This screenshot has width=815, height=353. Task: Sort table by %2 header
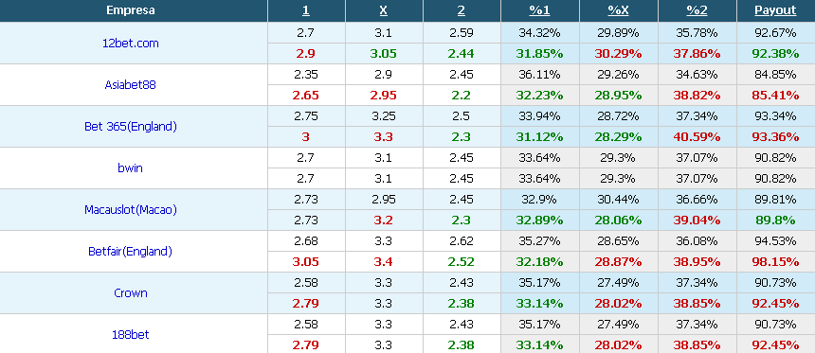pos(697,10)
